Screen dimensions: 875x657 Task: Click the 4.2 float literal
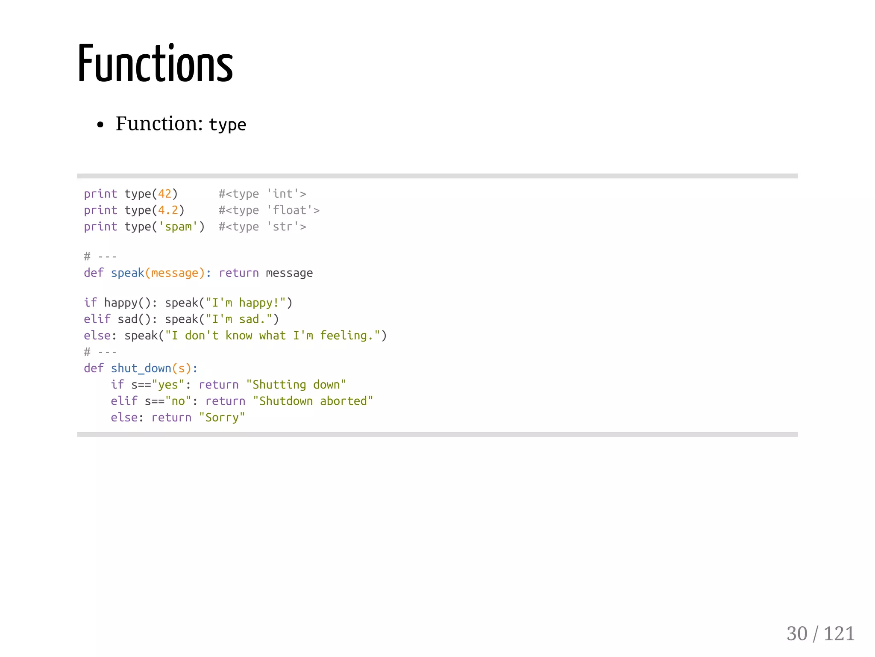168,210
